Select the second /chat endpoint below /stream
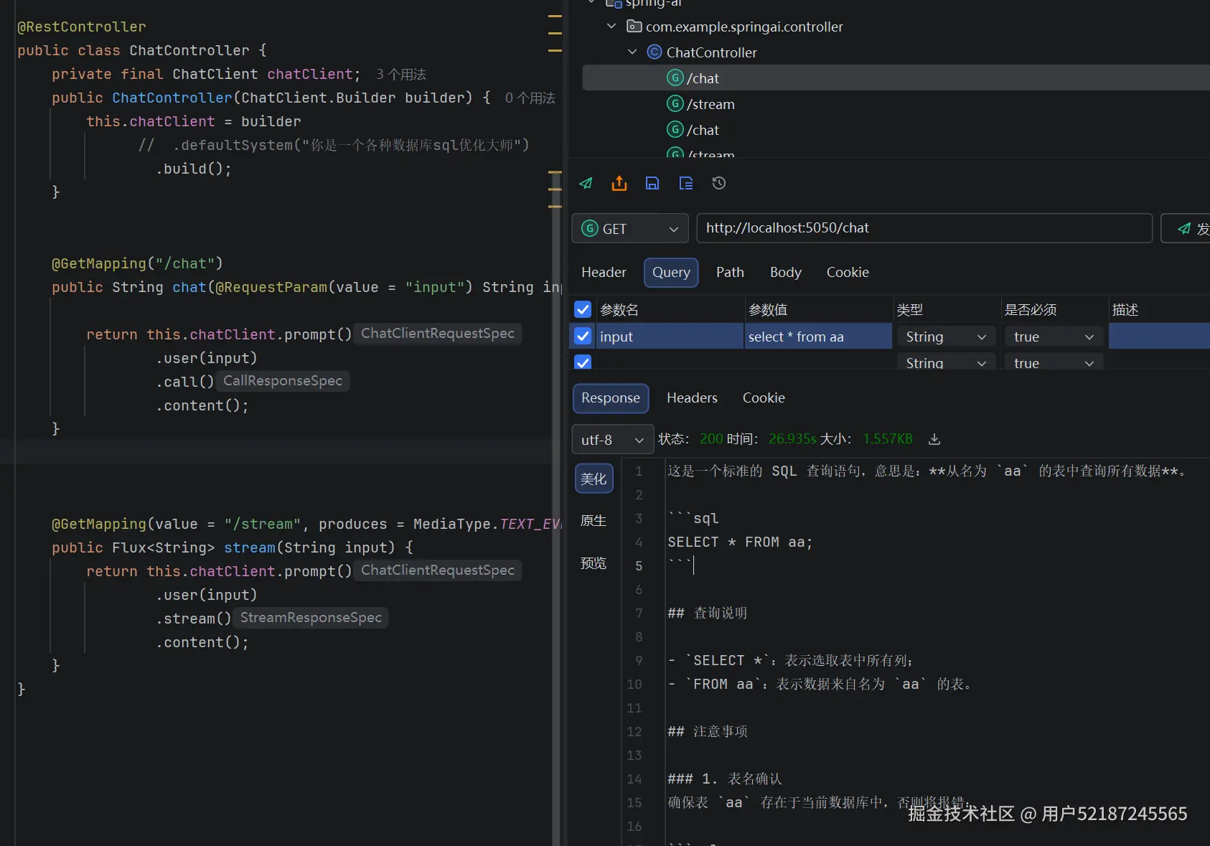Screen dimensions: 1210x846 tap(703, 130)
